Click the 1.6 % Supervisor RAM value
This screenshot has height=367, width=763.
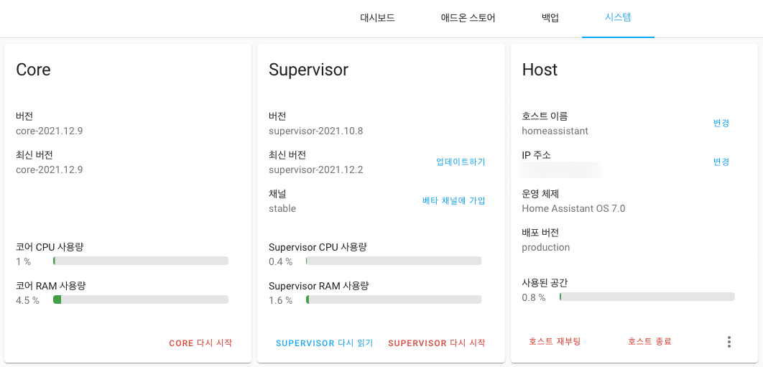[x=280, y=300]
